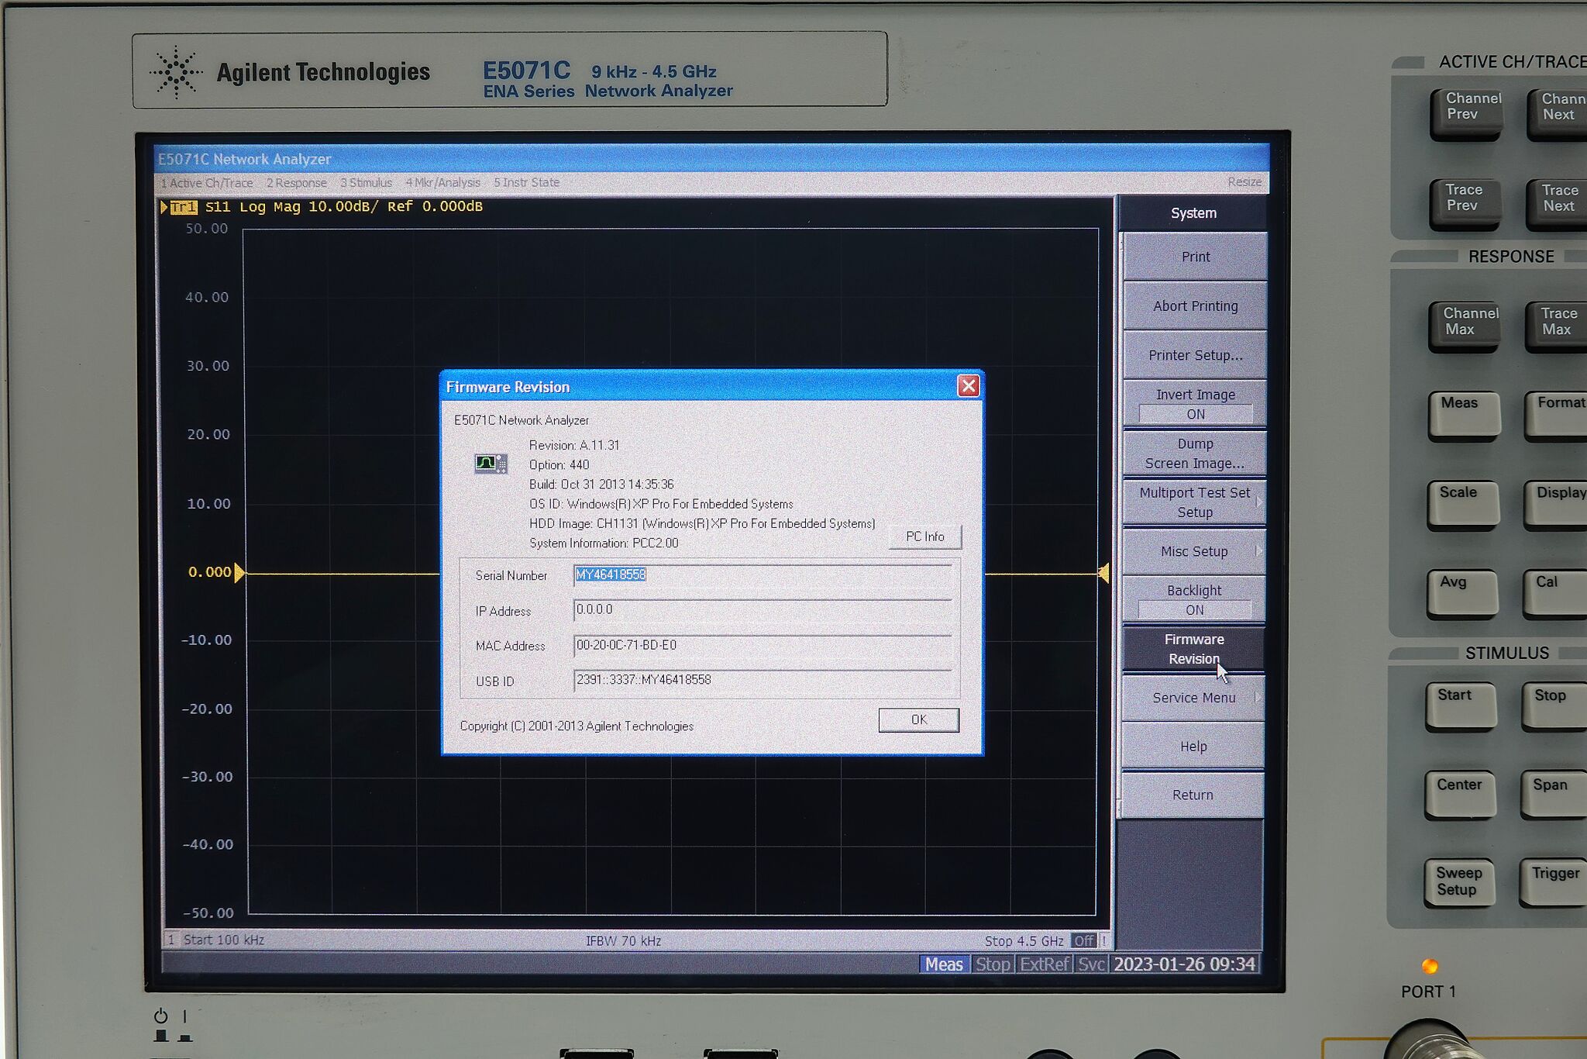The image size is (1587, 1059).
Task: Open PC Info details
Action: [x=924, y=536]
